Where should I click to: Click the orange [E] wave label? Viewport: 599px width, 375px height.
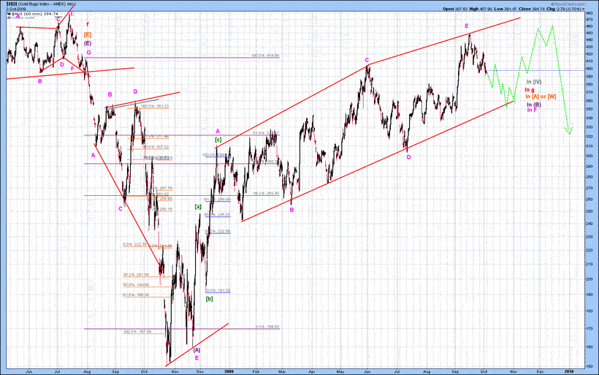pyautogui.click(x=88, y=35)
